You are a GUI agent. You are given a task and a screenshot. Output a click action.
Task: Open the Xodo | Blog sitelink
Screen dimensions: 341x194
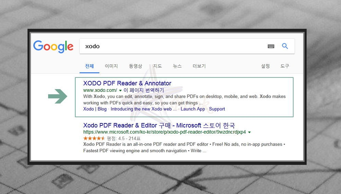coord(95,109)
